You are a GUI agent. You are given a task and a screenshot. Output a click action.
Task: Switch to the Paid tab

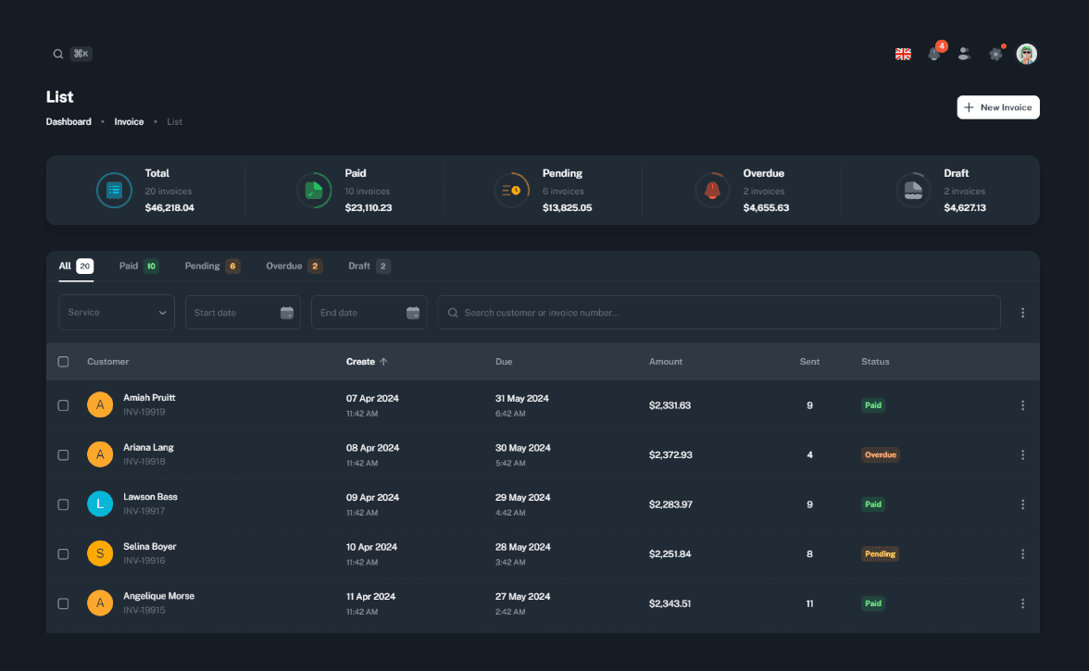[139, 267]
